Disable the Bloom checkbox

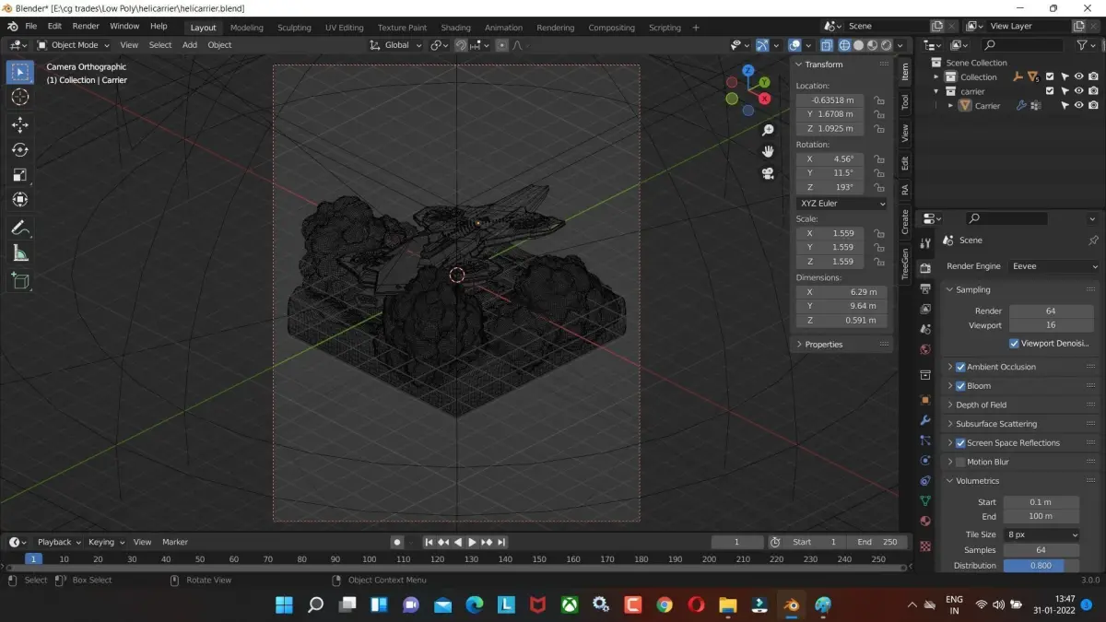tap(960, 386)
